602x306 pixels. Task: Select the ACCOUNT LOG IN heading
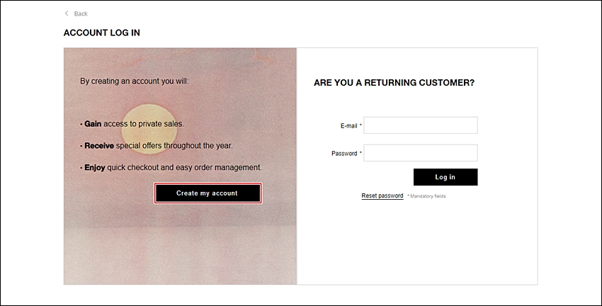coord(102,33)
